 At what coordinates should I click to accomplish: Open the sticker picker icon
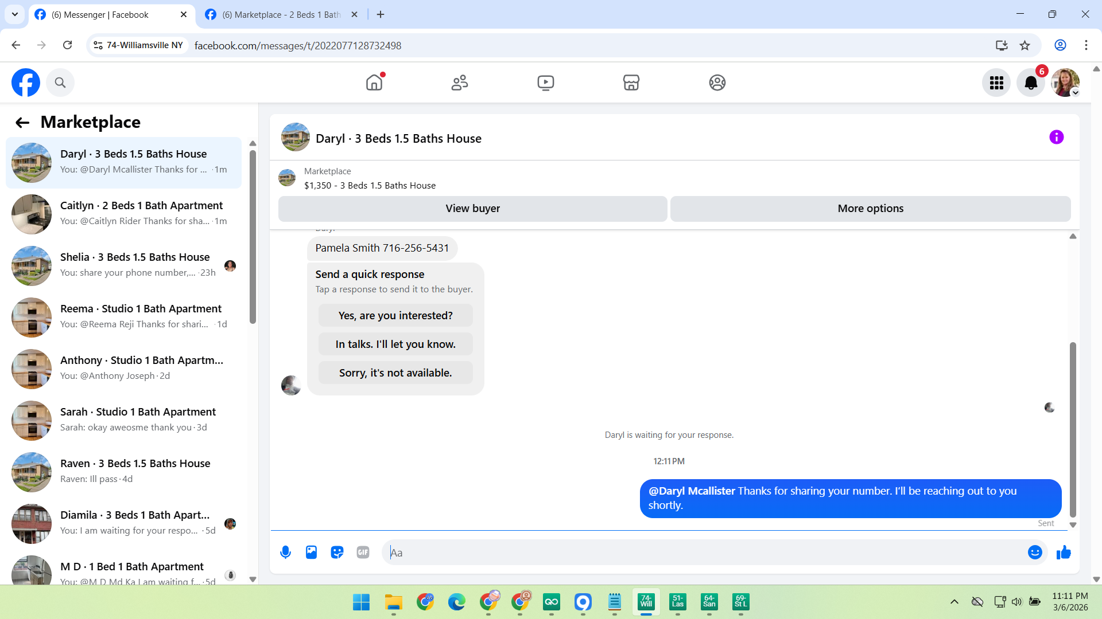pyautogui.click(x=337, y=553)
